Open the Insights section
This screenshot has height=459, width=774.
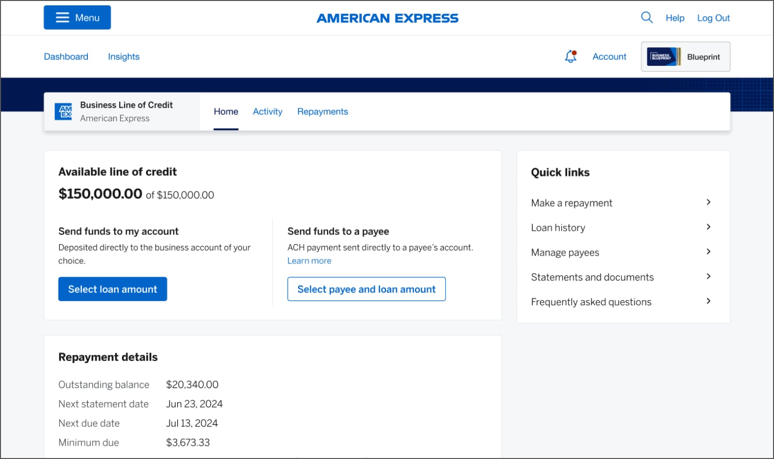[x=123, y=56]
